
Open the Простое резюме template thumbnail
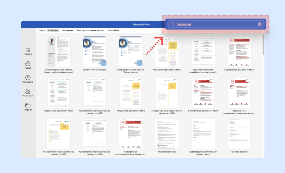click(x=239, y=134)
